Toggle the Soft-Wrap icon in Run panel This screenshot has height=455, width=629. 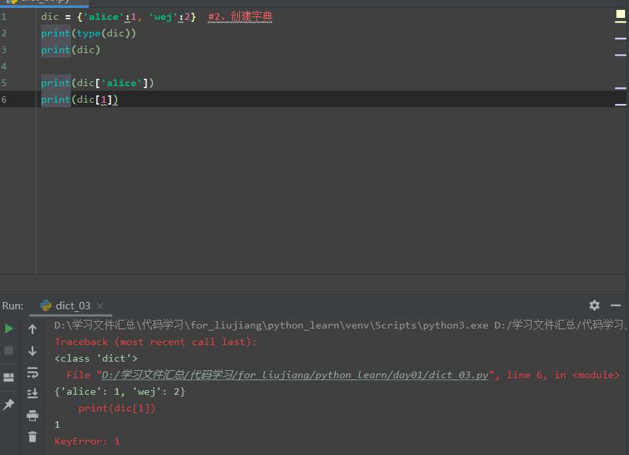[32, 373]
